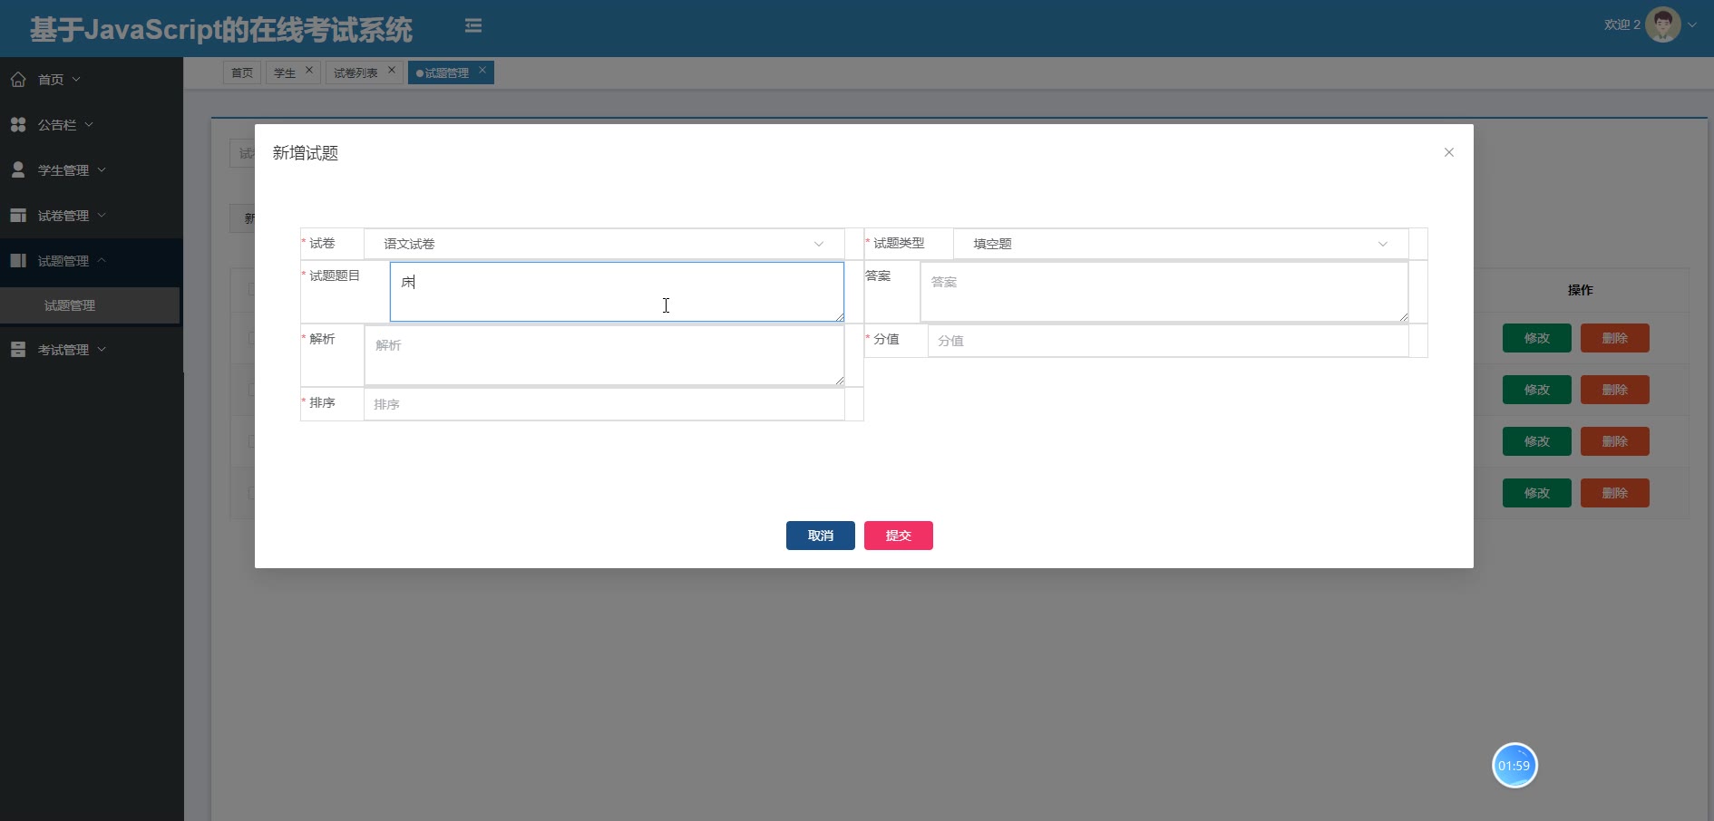Toggle the sidebar collapse hamburger icon
1714x821 pixels.
(x=473, y=26)
